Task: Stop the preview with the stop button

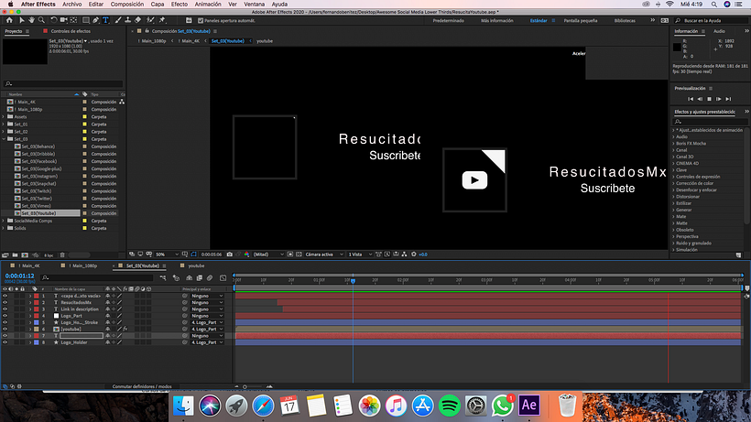Action: tap(710, 99)
